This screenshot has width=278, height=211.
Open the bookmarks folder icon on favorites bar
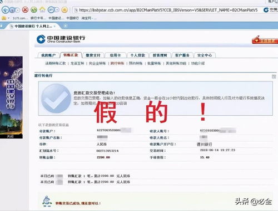[4, 18]
